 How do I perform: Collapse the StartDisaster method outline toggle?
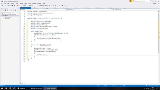[x=27, y=45]
